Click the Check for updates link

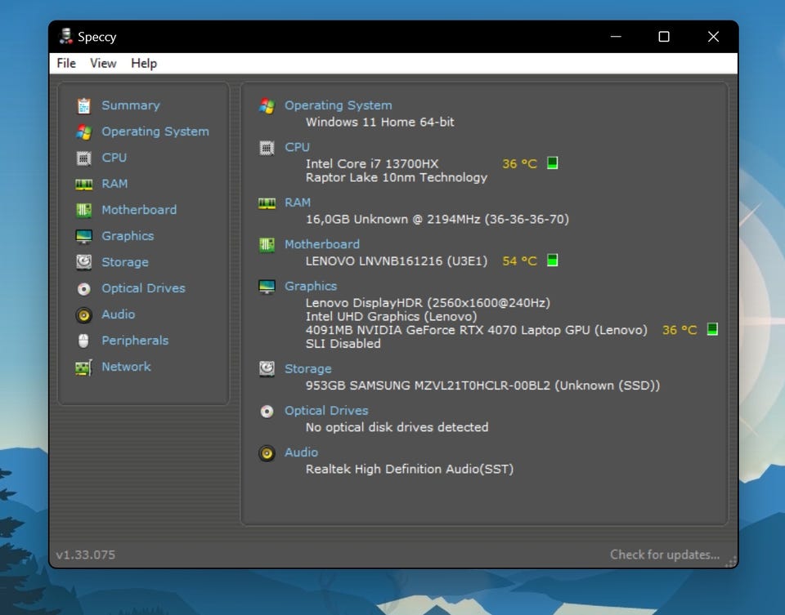[x=664, y=555]
